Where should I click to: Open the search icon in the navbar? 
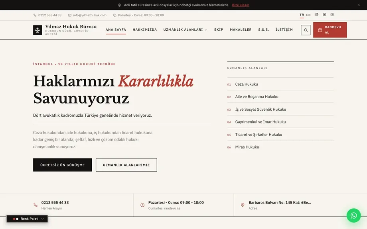pyautogui.click(x=306, y=30)
